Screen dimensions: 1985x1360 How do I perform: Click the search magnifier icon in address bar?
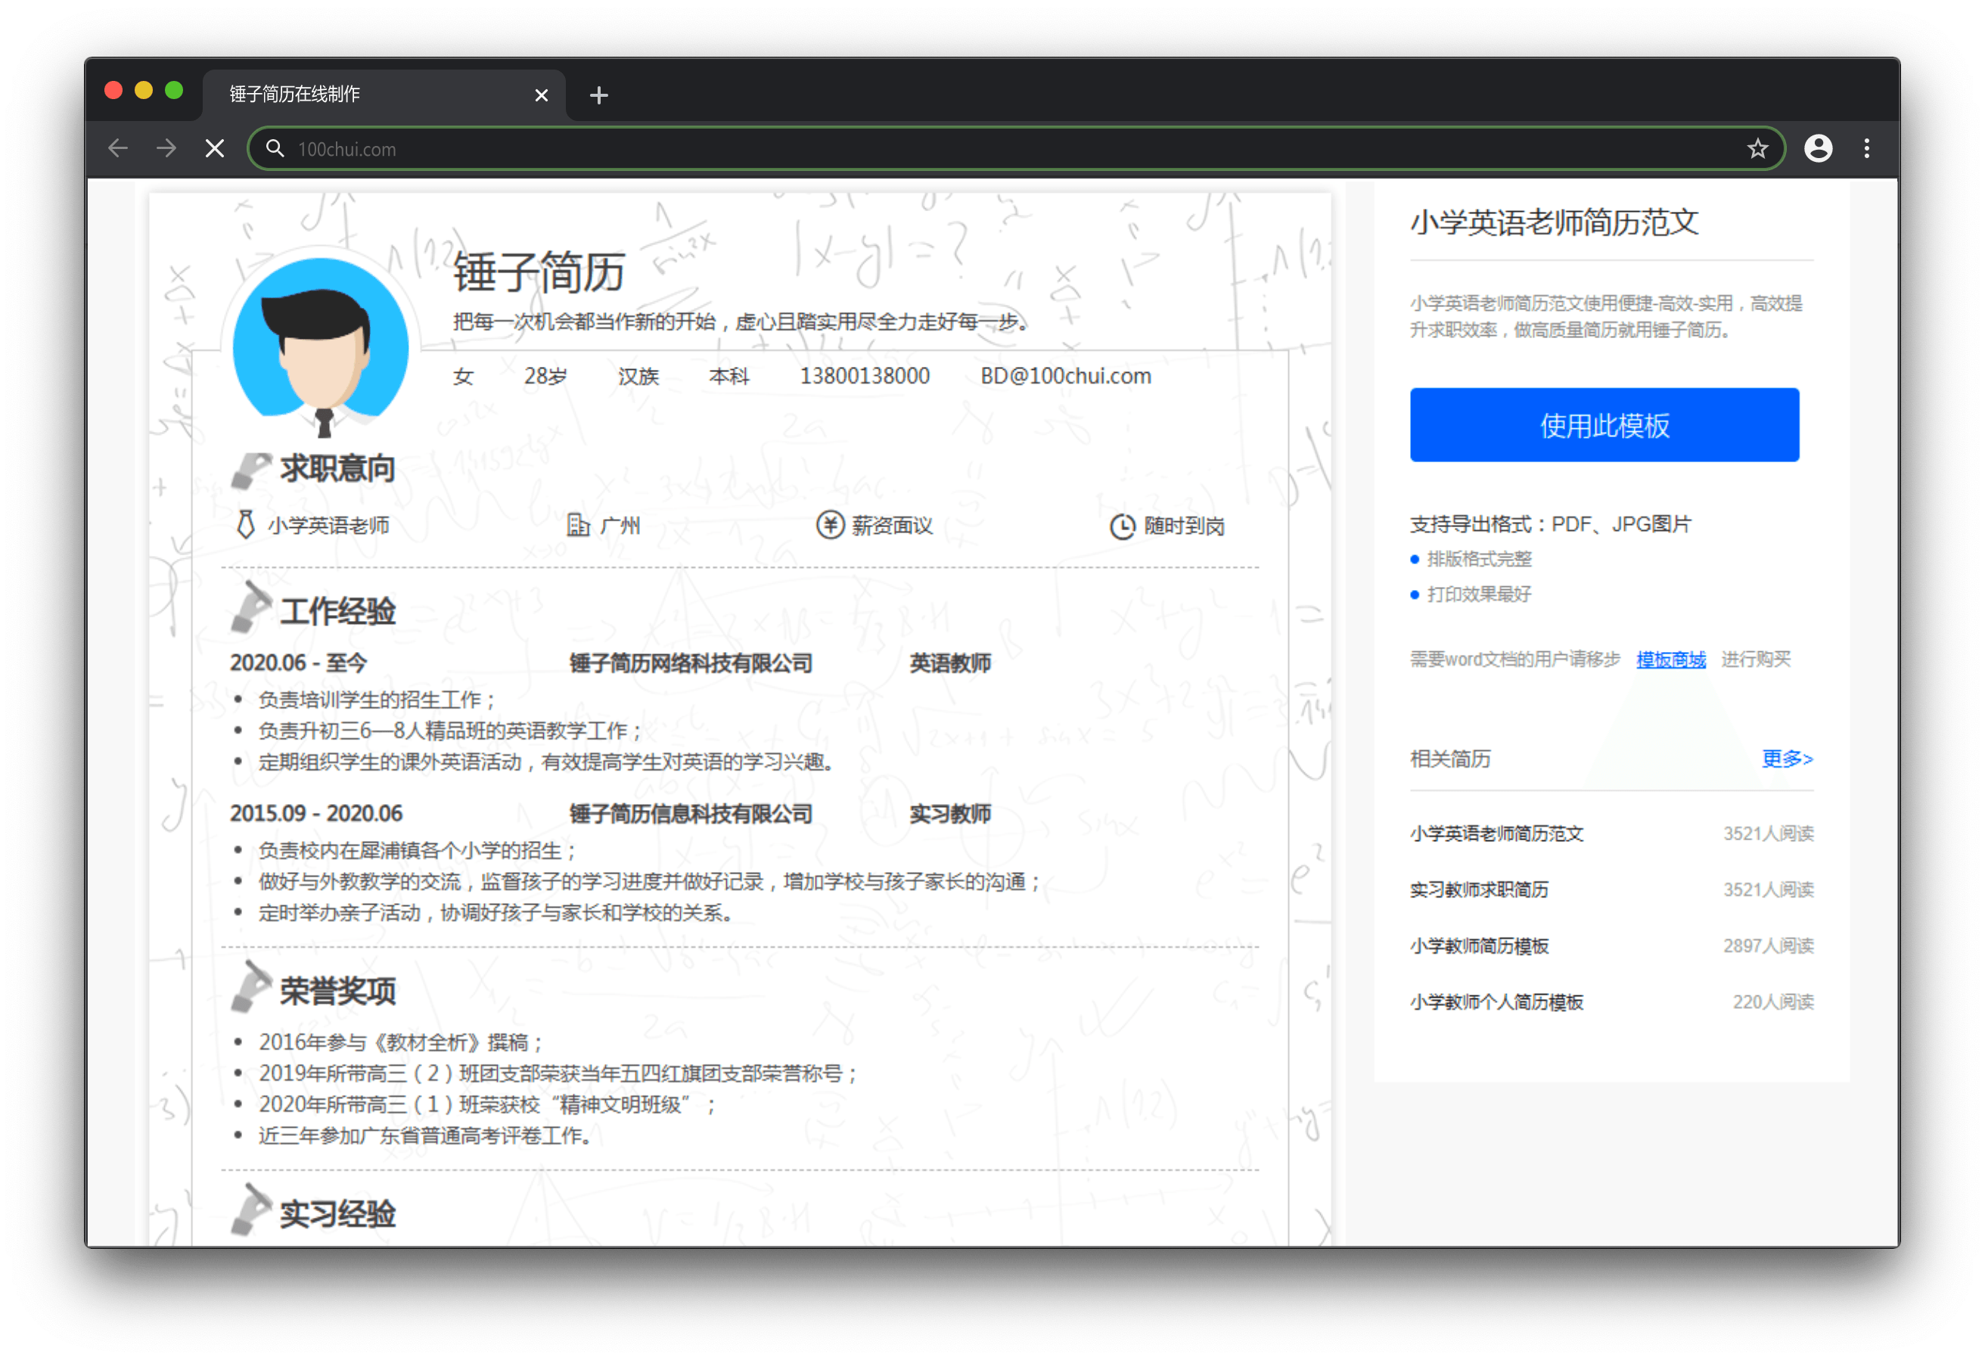coord(274,149)
